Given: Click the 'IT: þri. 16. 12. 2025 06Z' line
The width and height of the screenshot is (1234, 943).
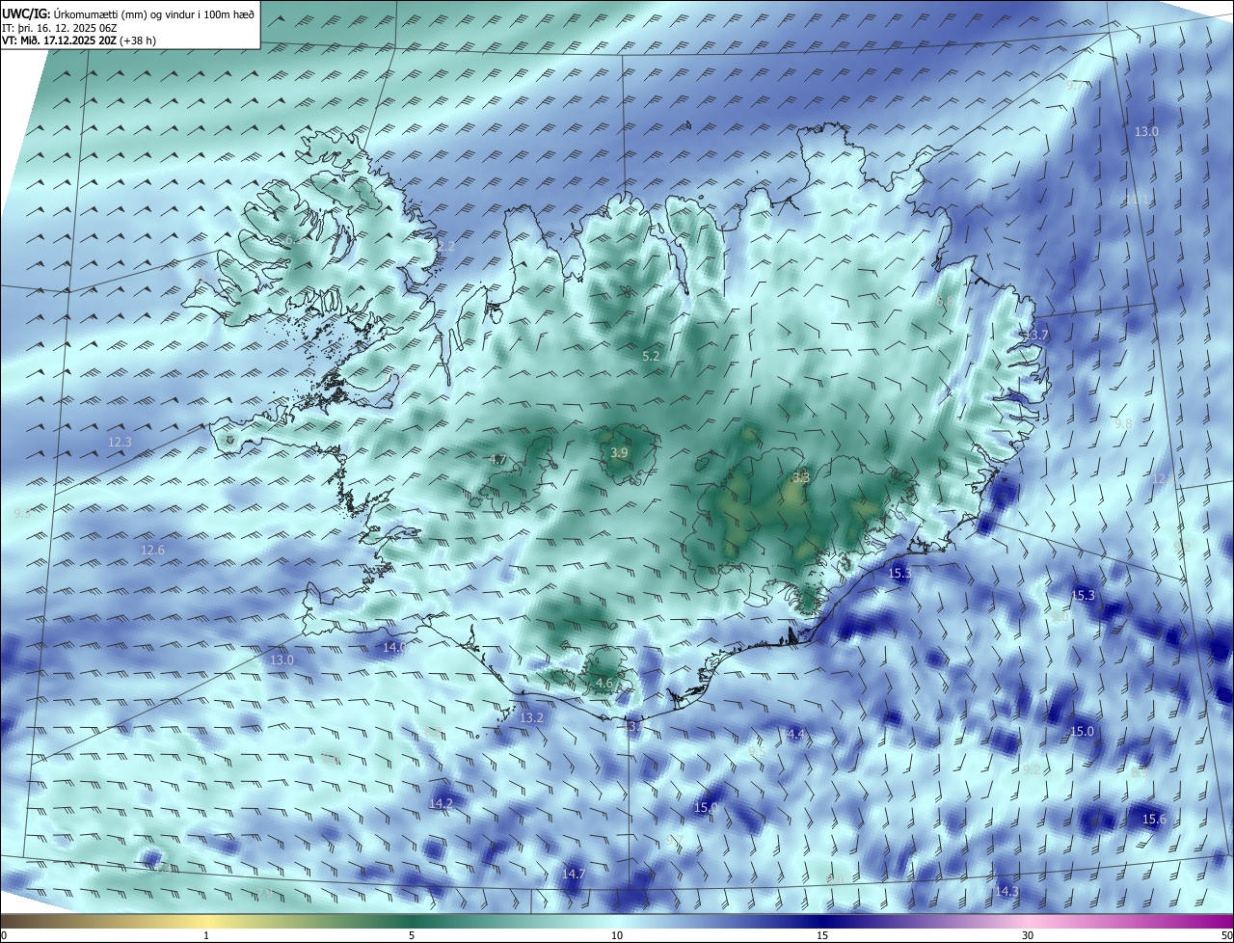Looking at the screenshot, I should (60, 27).
